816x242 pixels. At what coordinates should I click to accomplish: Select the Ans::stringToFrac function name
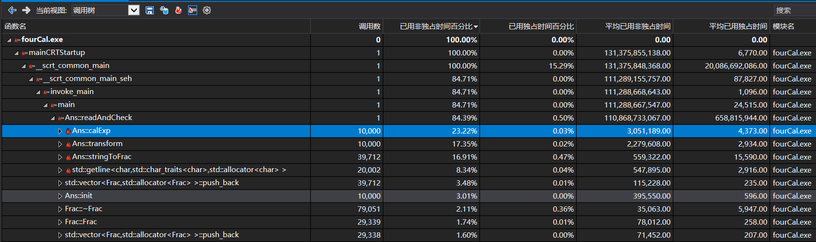102,157
